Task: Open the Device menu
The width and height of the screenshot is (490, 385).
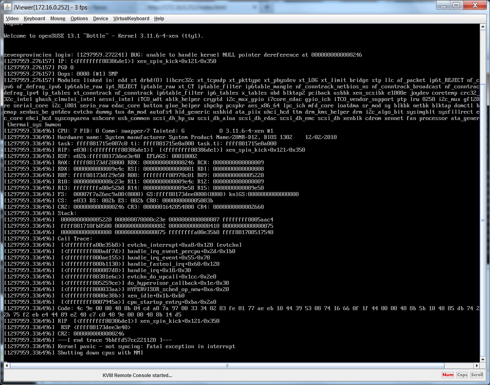Action: coord(101,19)
